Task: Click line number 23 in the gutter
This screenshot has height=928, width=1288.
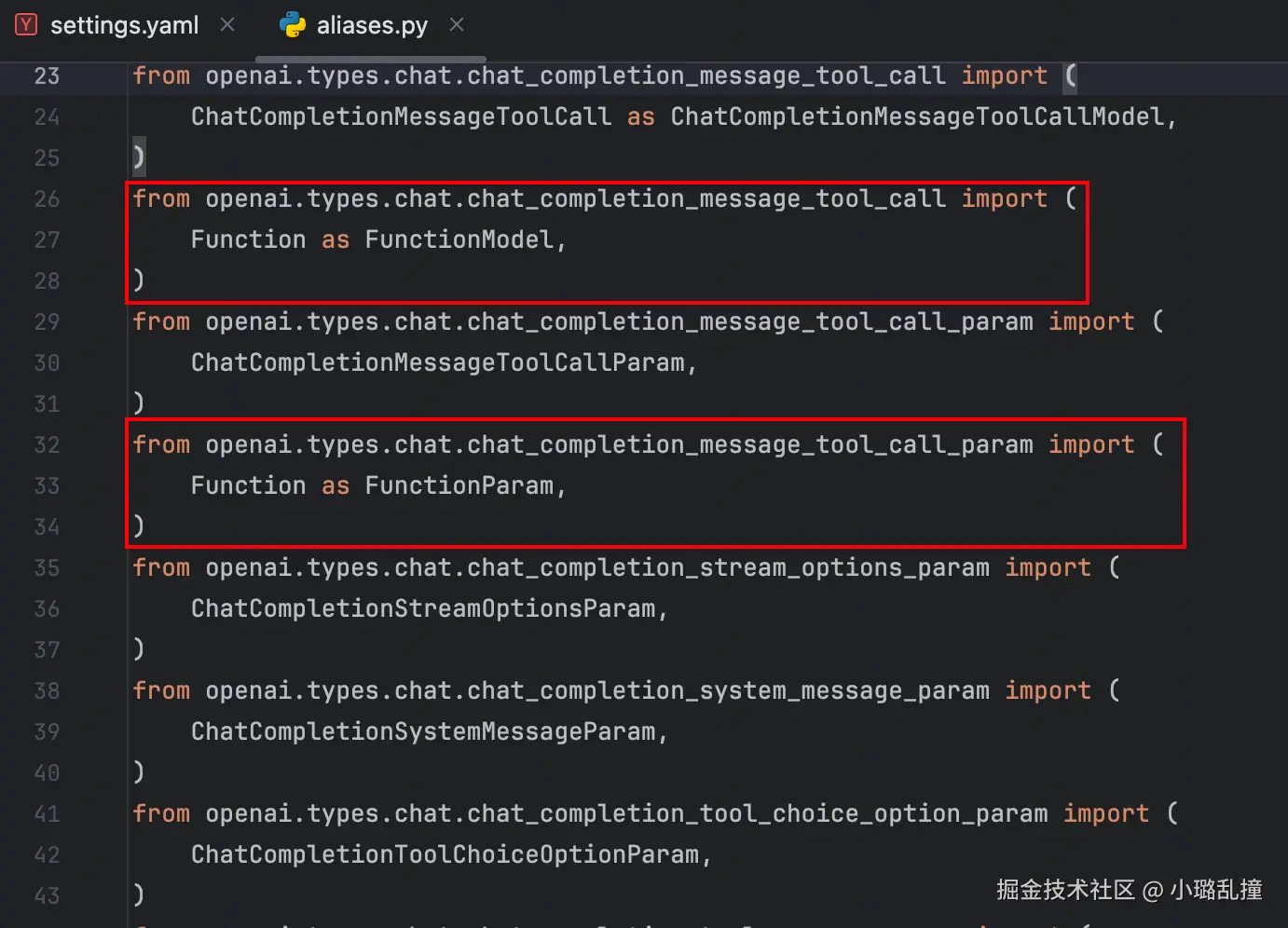Action: tap(47, 76)
